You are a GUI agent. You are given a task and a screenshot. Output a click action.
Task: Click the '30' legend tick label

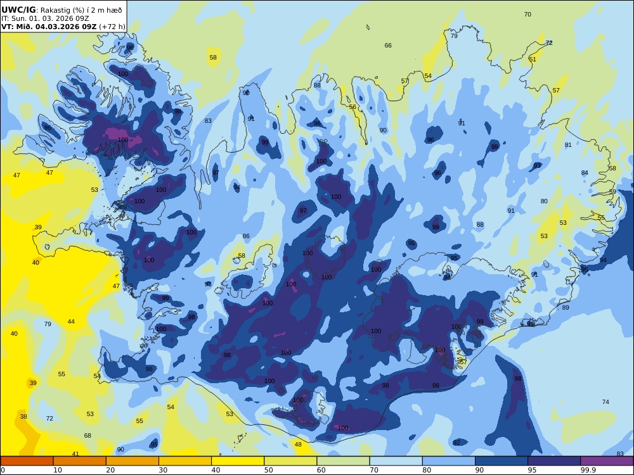163,470
